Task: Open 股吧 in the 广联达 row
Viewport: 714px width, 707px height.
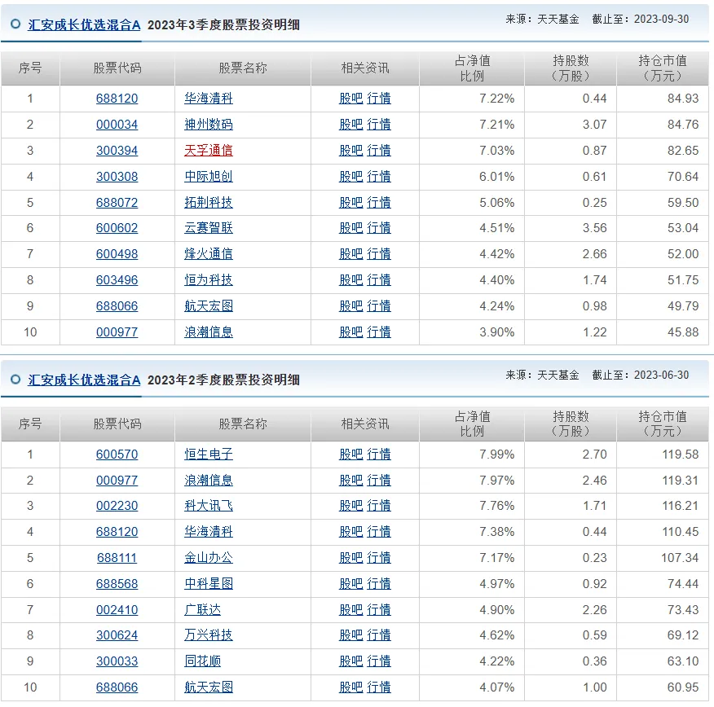Action: coord(351,609)
